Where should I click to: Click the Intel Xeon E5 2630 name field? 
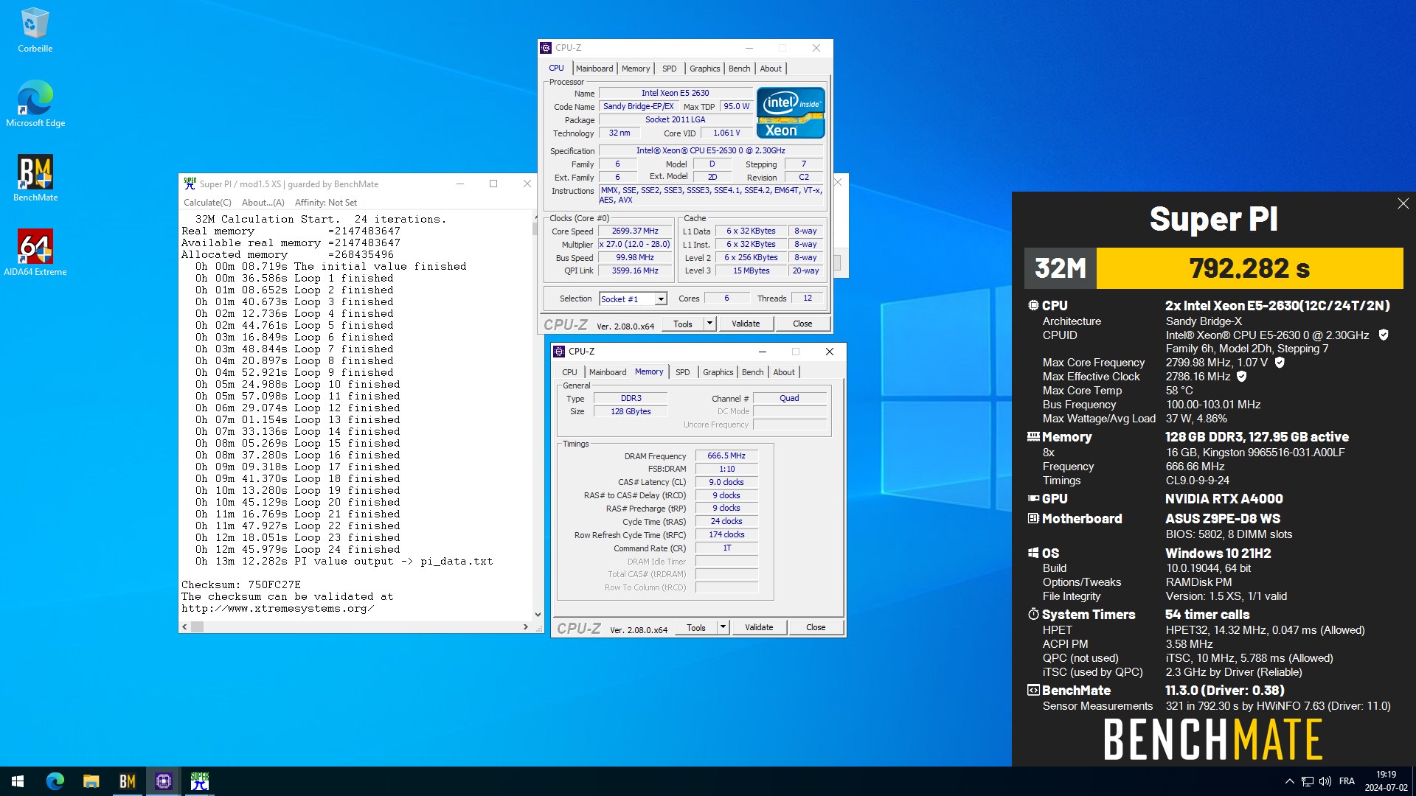[x=675, y=93]
